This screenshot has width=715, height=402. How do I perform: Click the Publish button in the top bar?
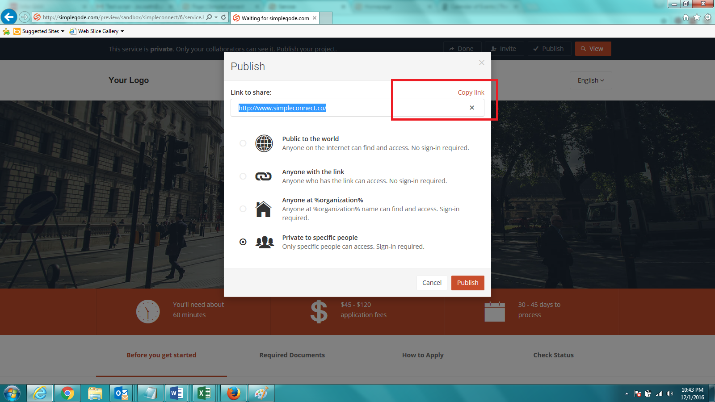549,49
